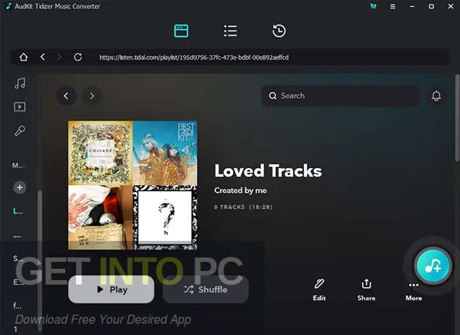Viewport: 460px width, 335px height.
Task: Select the 'S...' sidebar playlist
Action: click(18, 258)
